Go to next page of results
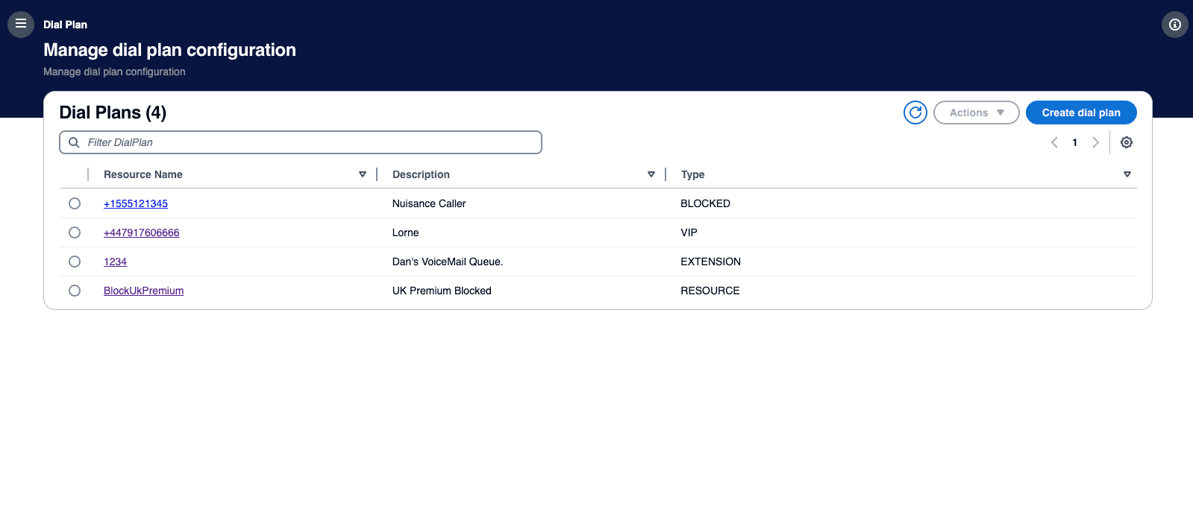This screenshot has height=532, width=1193. click(x=1095, y=142)
